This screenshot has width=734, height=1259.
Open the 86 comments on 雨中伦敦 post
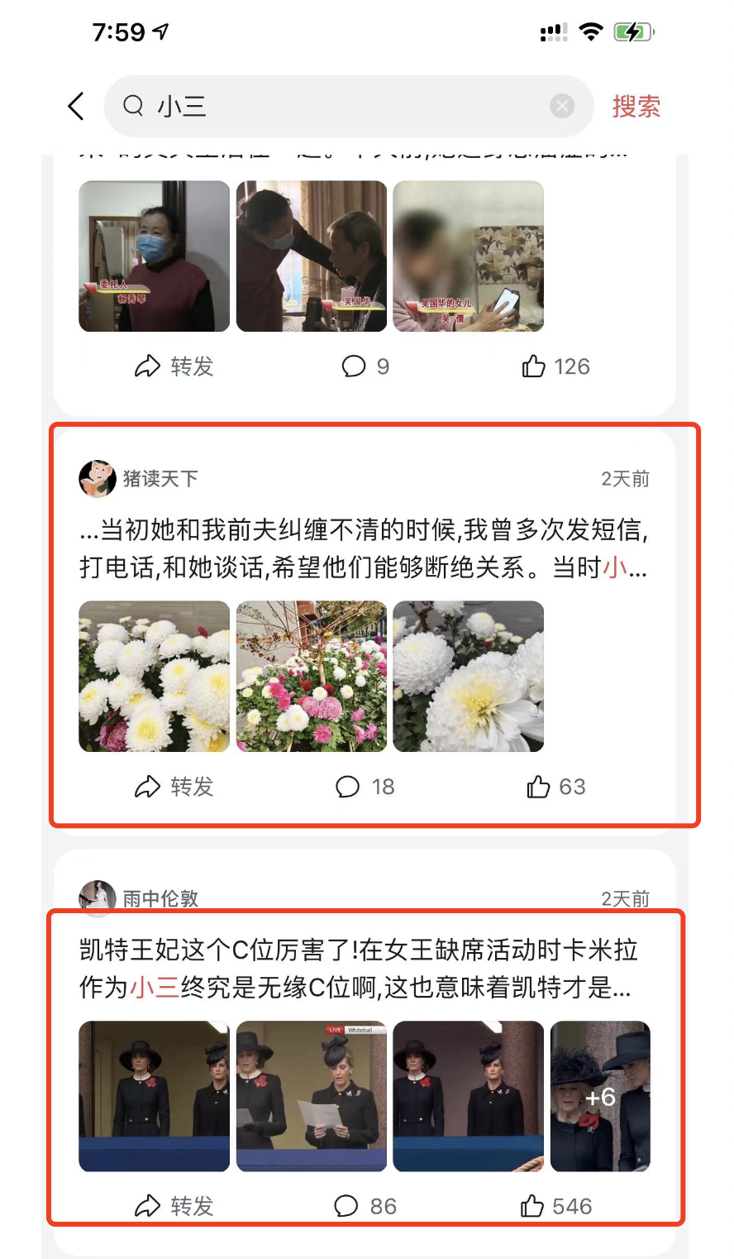tap(365, 1206)
